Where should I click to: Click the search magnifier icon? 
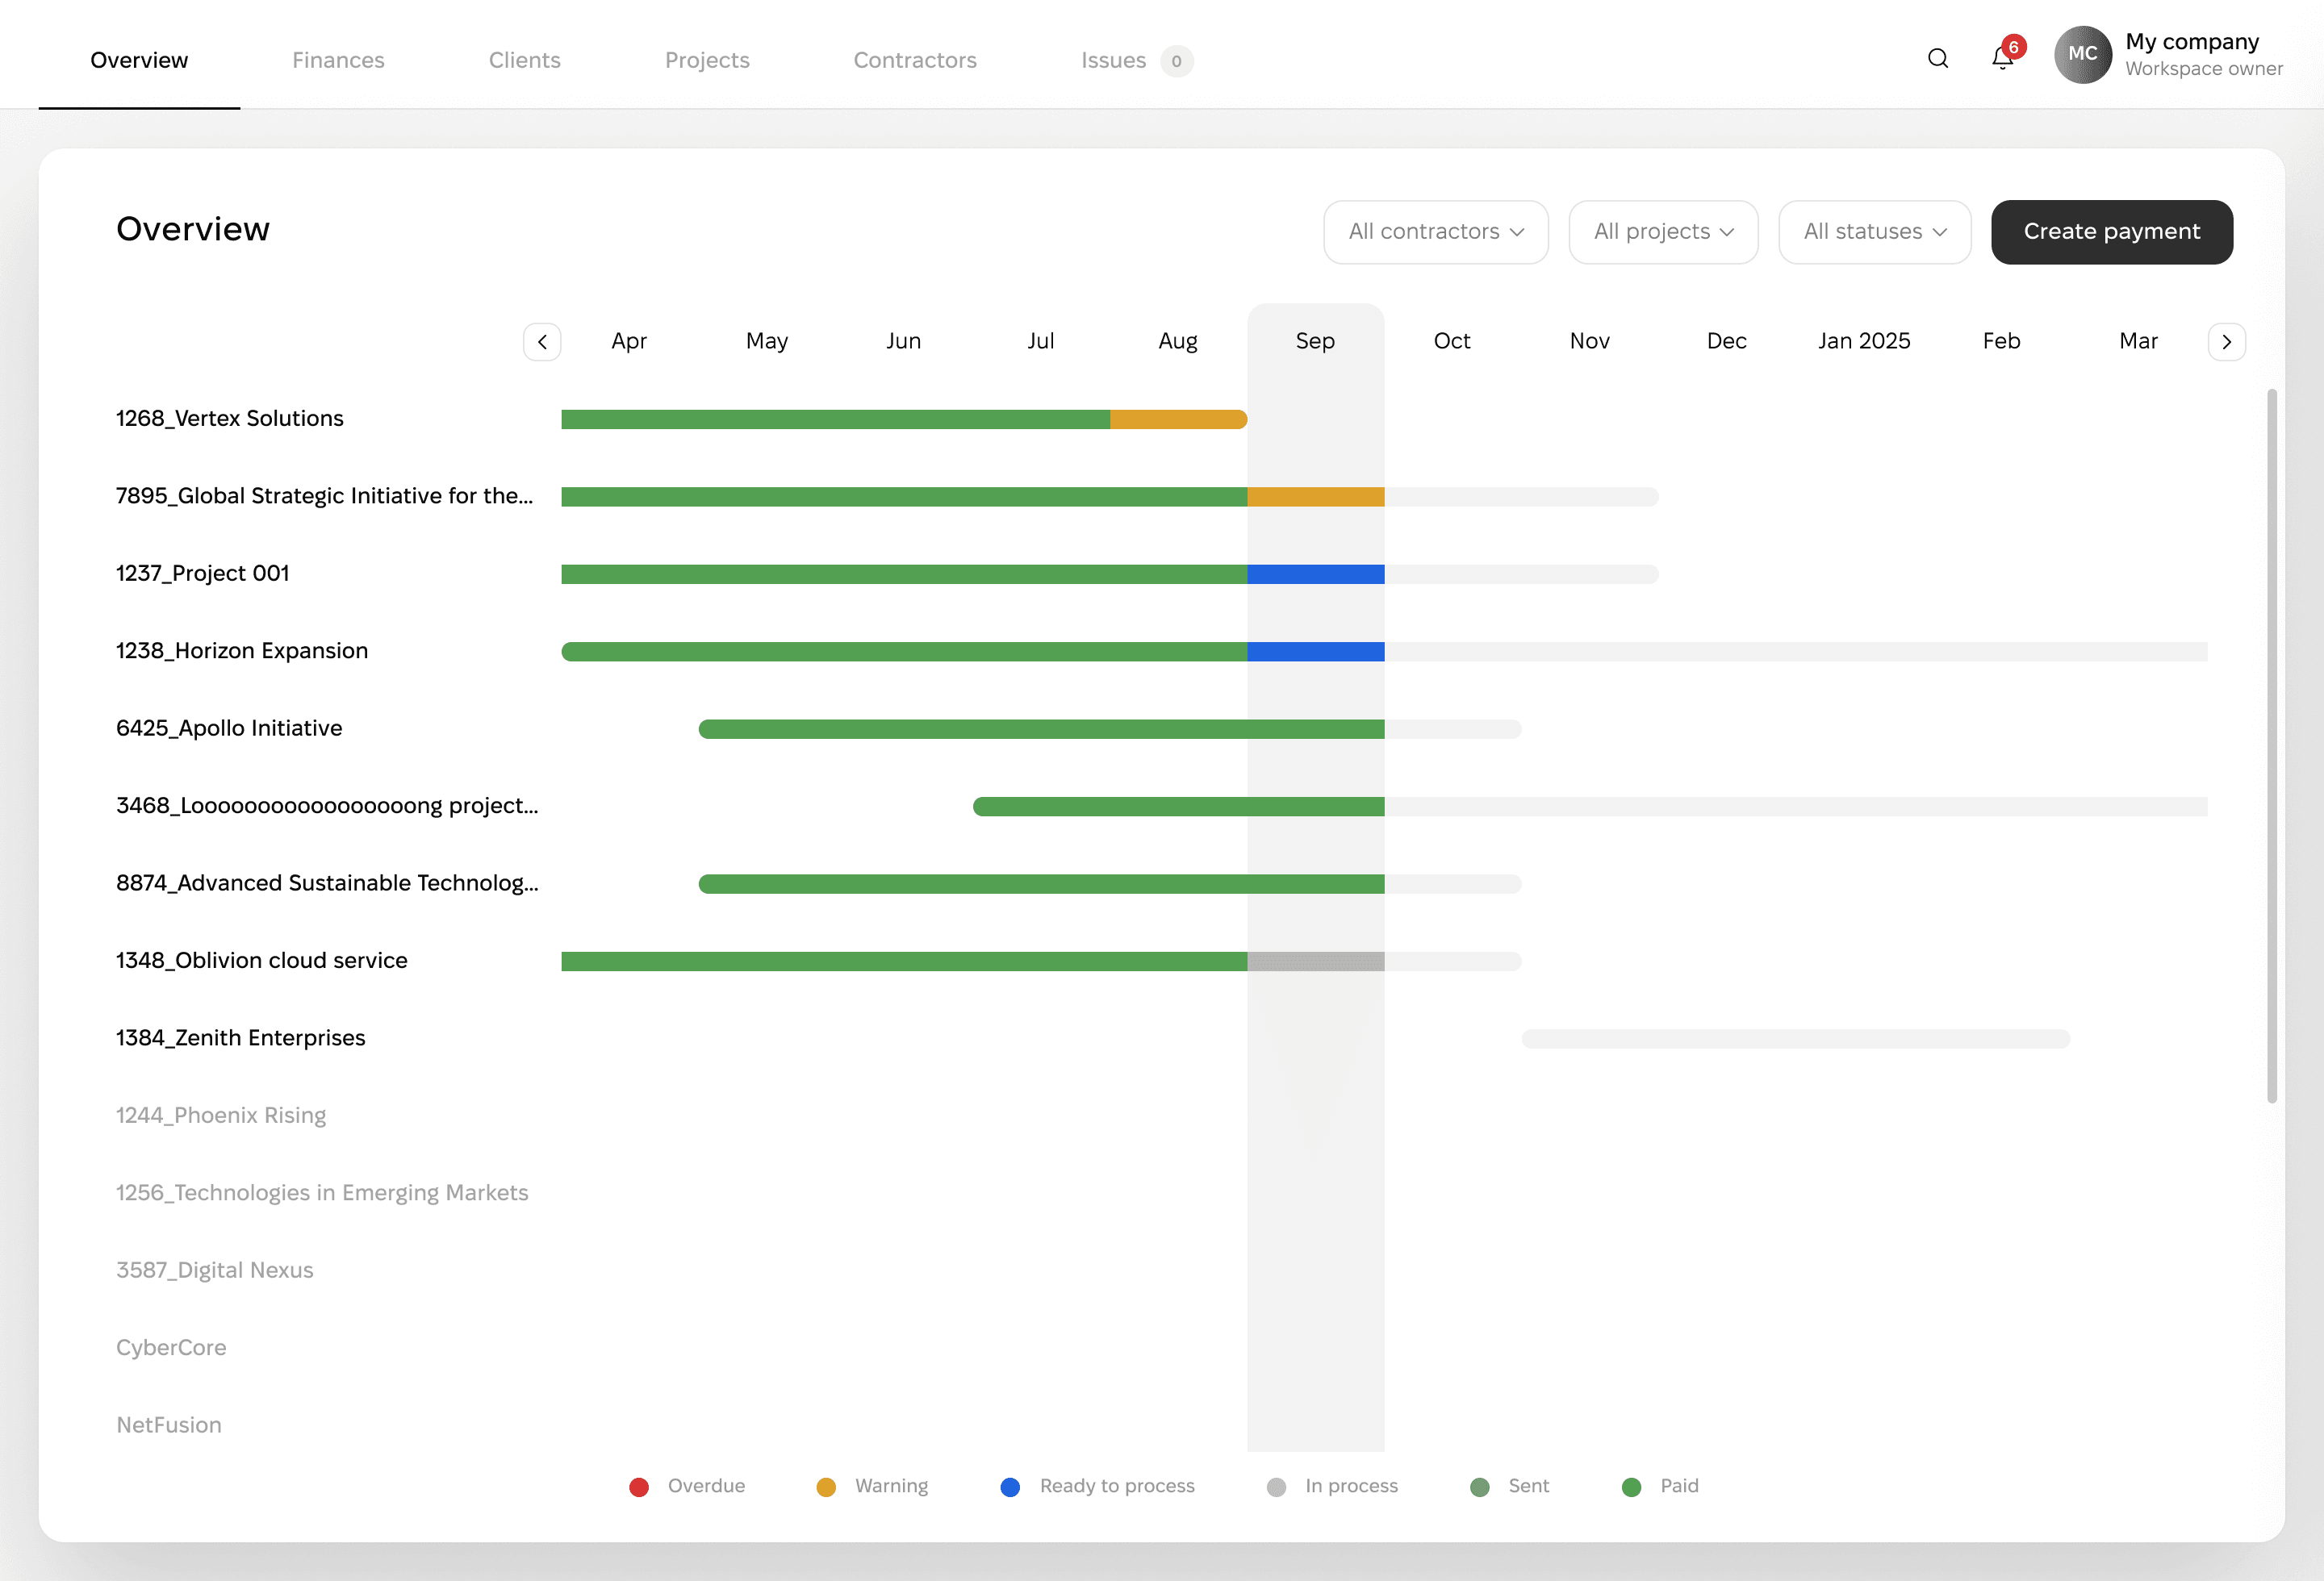pyautogui.click(x=1937, y=59)
